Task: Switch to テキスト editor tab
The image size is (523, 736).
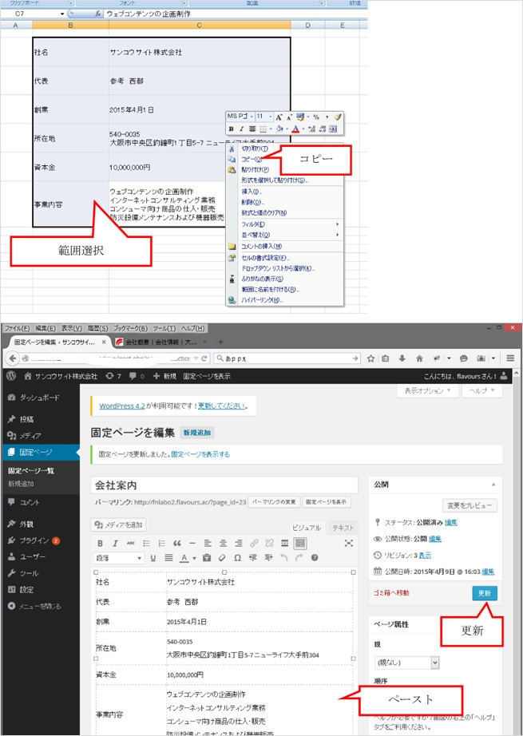Action: click(x=343, y=528)
